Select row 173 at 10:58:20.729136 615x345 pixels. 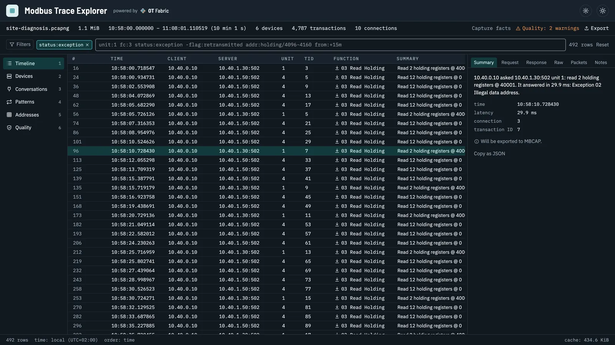pyautogui.click(x=266, y=215)
